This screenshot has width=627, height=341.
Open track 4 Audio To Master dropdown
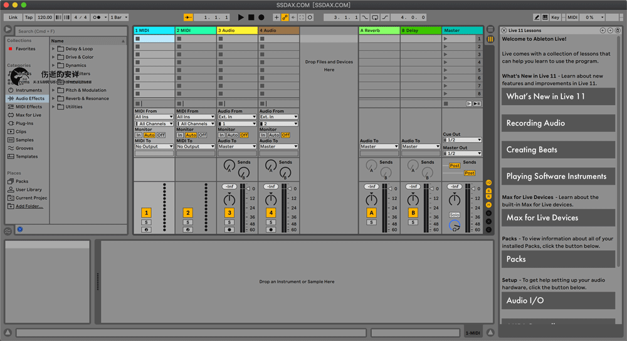pyautogui.click(x=279, y=146)
